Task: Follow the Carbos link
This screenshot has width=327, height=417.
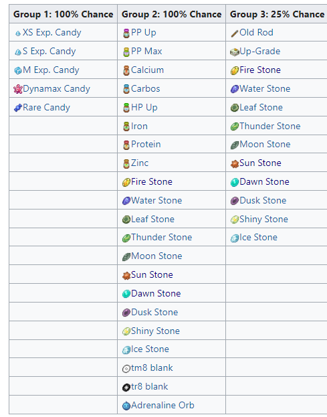Action: click(x=146, y=88)
